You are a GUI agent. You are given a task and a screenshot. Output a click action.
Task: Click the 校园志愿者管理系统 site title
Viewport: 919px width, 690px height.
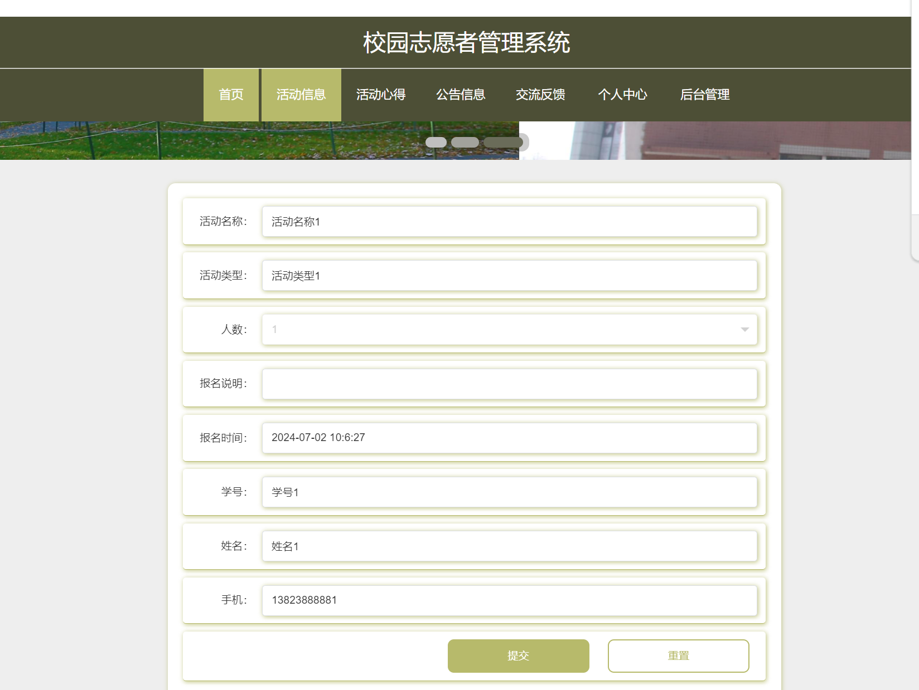467,40
